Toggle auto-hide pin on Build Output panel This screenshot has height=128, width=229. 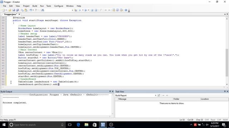click(110, 91)
